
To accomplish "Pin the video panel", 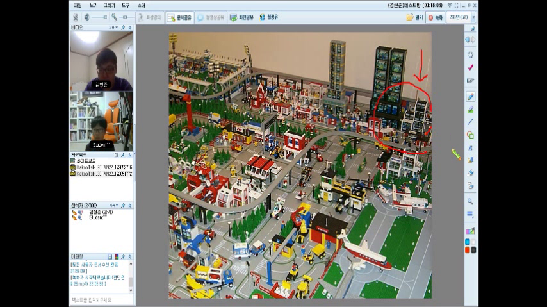I will 123,28.
